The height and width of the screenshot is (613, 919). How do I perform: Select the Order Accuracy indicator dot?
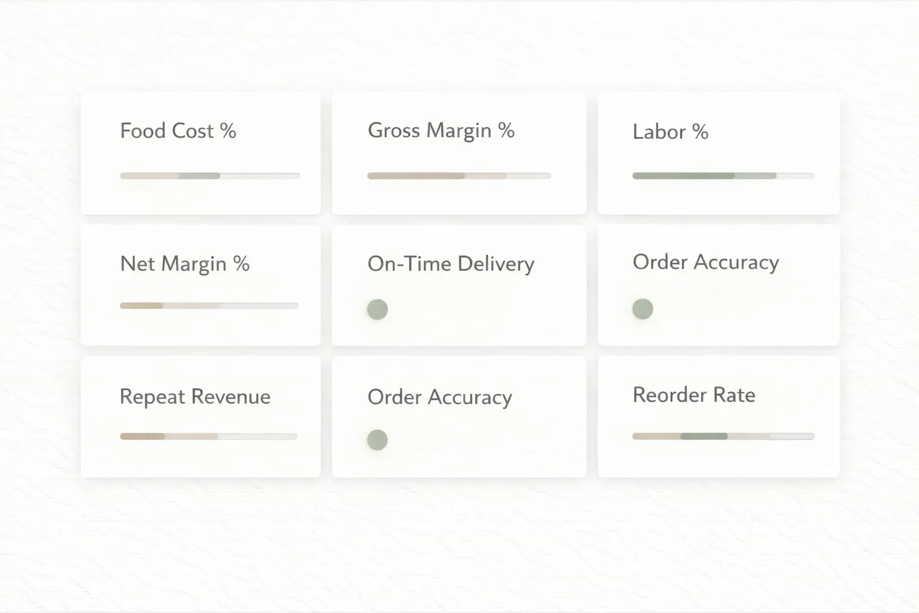tap(642, 308)
